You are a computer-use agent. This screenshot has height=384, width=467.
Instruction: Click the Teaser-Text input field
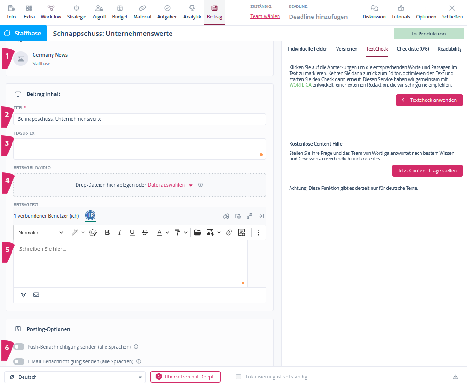coord(139,148)
